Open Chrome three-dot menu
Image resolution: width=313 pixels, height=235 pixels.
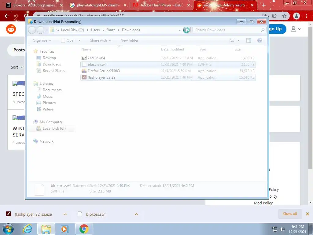[x=306, y=16]
